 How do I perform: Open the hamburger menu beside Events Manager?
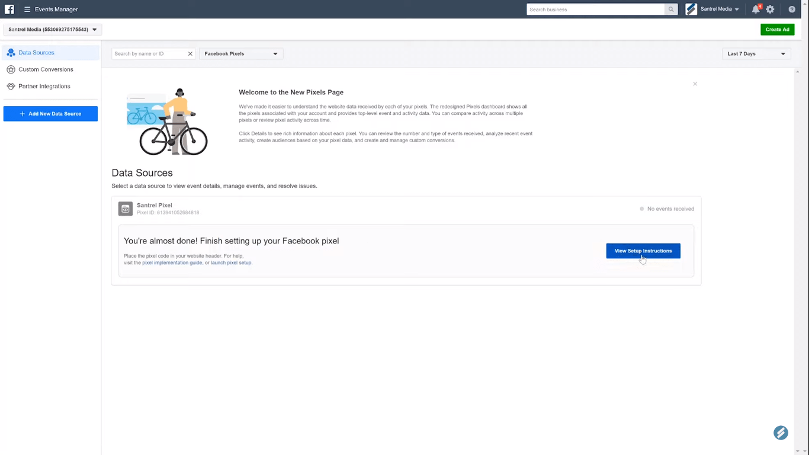[x=27, y=9]
